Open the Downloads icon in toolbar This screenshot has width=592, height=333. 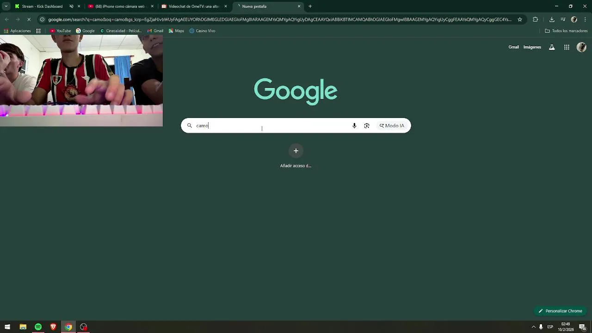552,19
